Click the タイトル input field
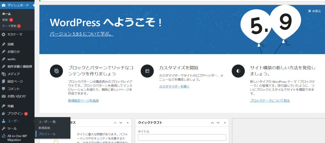The image size is (325, 143). tap(182, 137)
